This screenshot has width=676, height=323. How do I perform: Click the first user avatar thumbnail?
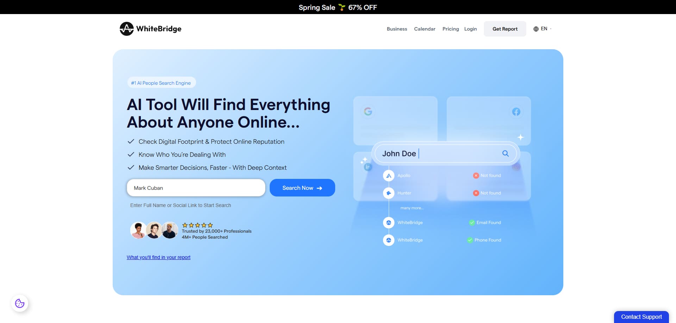(139, 231)
